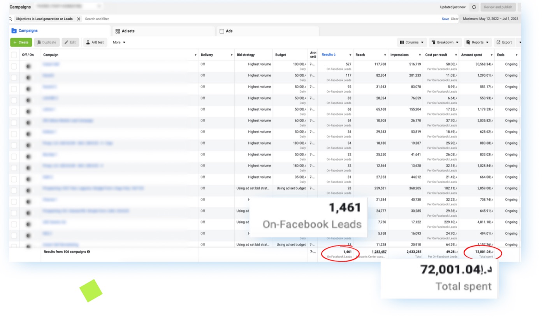Open the Columns dropdown
The height and width of the screenshot is (319, 545).
point(412,42)
